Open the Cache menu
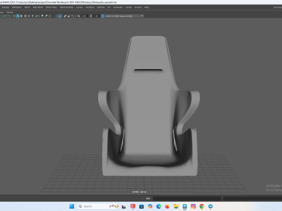Viewport: 282px width, 211px height. click(x=129, y=7)
